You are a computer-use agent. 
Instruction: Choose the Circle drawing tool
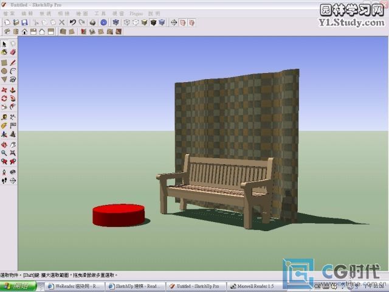(x=4, y=71)
